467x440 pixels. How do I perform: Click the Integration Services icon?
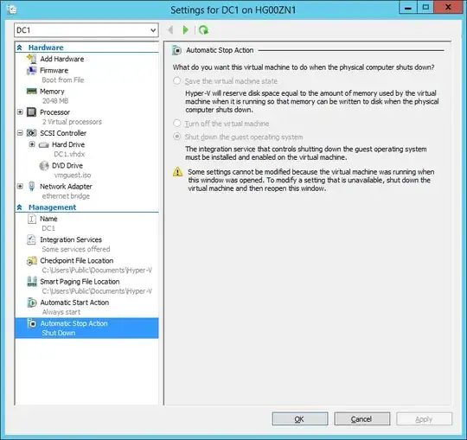tap(31, 239)
